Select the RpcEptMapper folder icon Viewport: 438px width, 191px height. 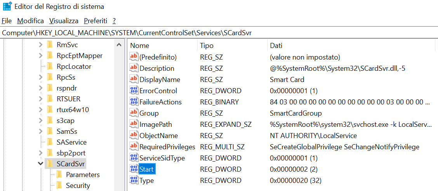[50, 56]
